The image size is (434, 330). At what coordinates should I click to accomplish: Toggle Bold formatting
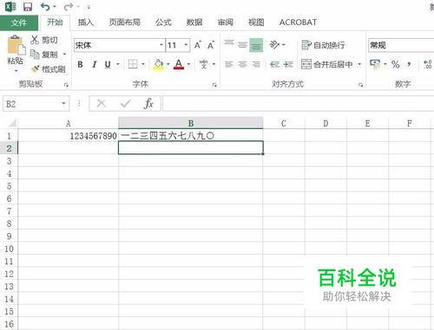coord(81,64)
